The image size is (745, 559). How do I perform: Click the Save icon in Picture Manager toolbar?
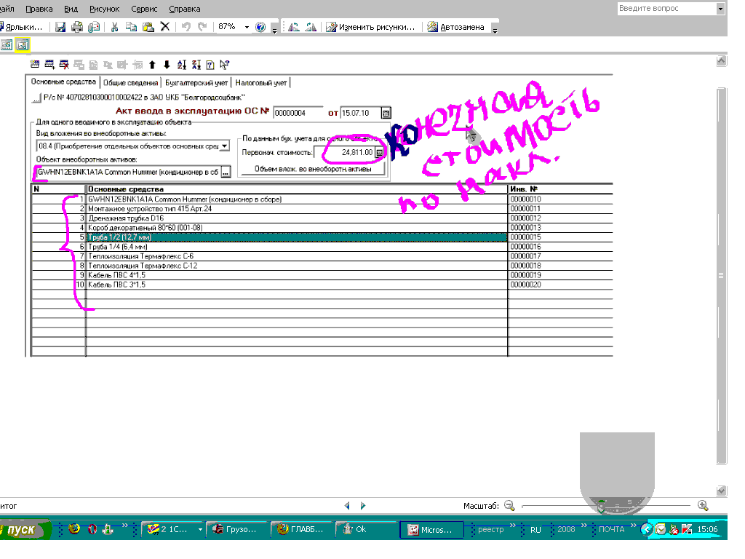tap(60, 27)
